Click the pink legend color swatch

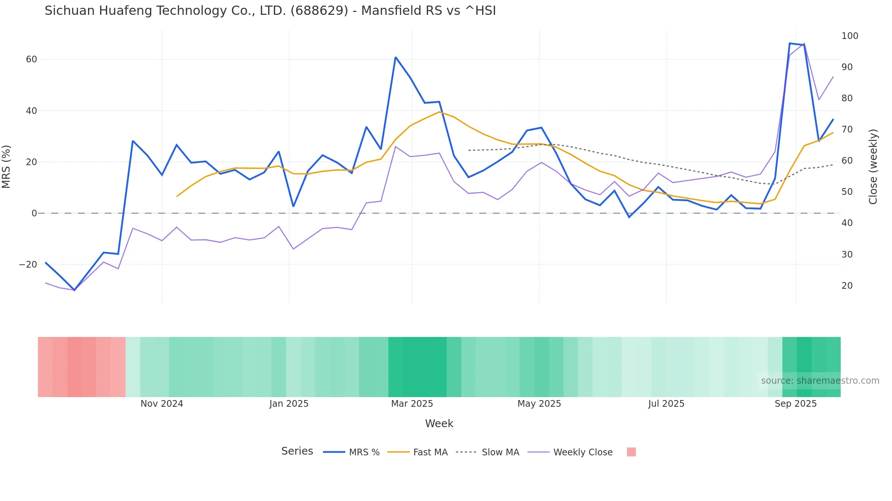point(631,452)
